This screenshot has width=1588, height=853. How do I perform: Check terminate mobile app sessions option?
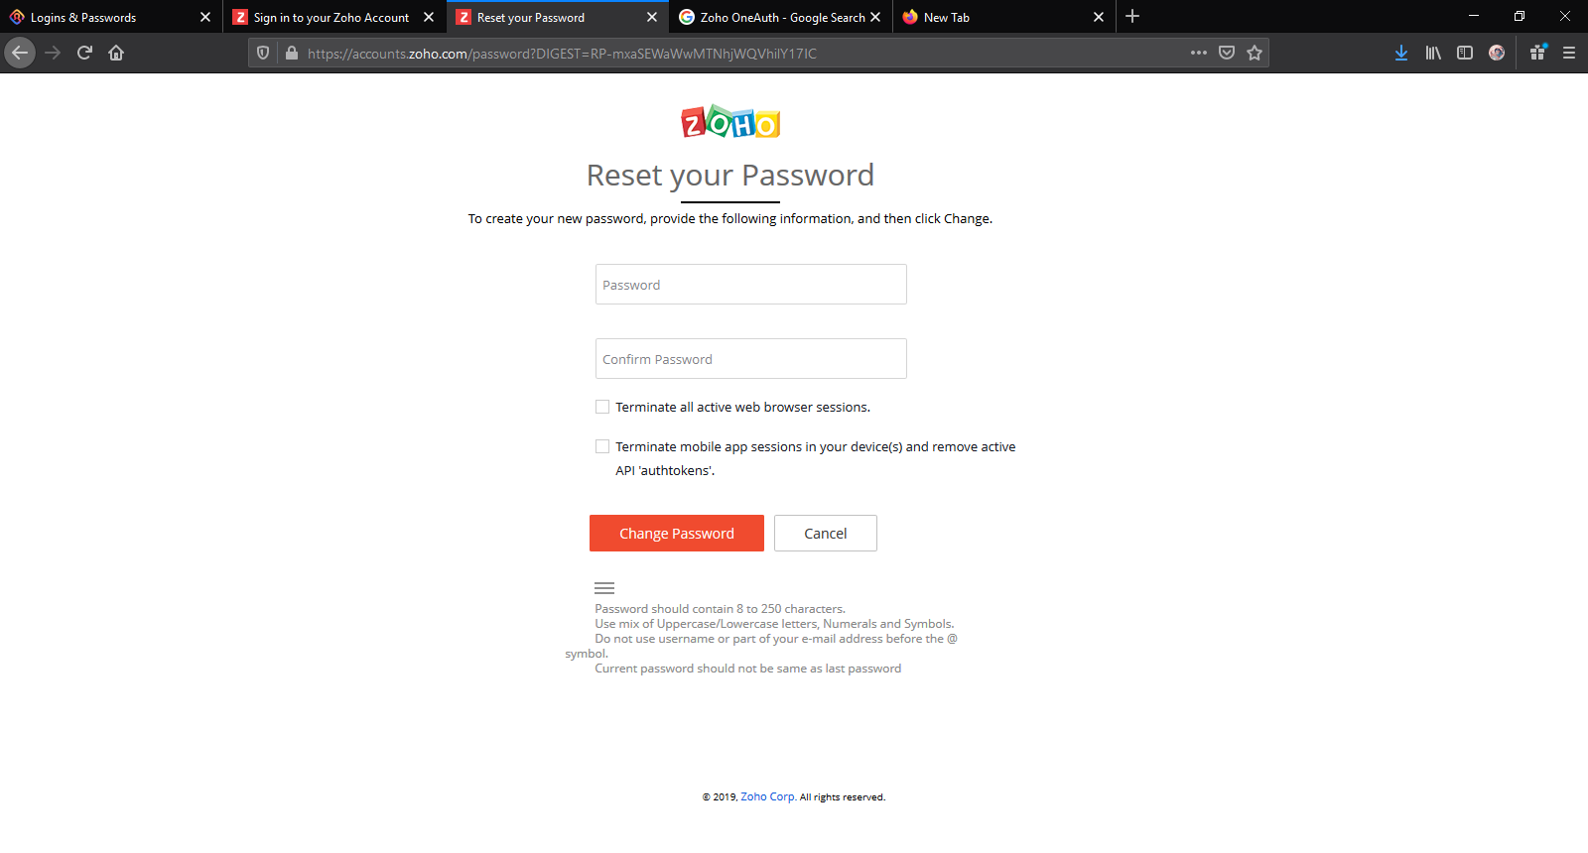(x=602, y=446)
